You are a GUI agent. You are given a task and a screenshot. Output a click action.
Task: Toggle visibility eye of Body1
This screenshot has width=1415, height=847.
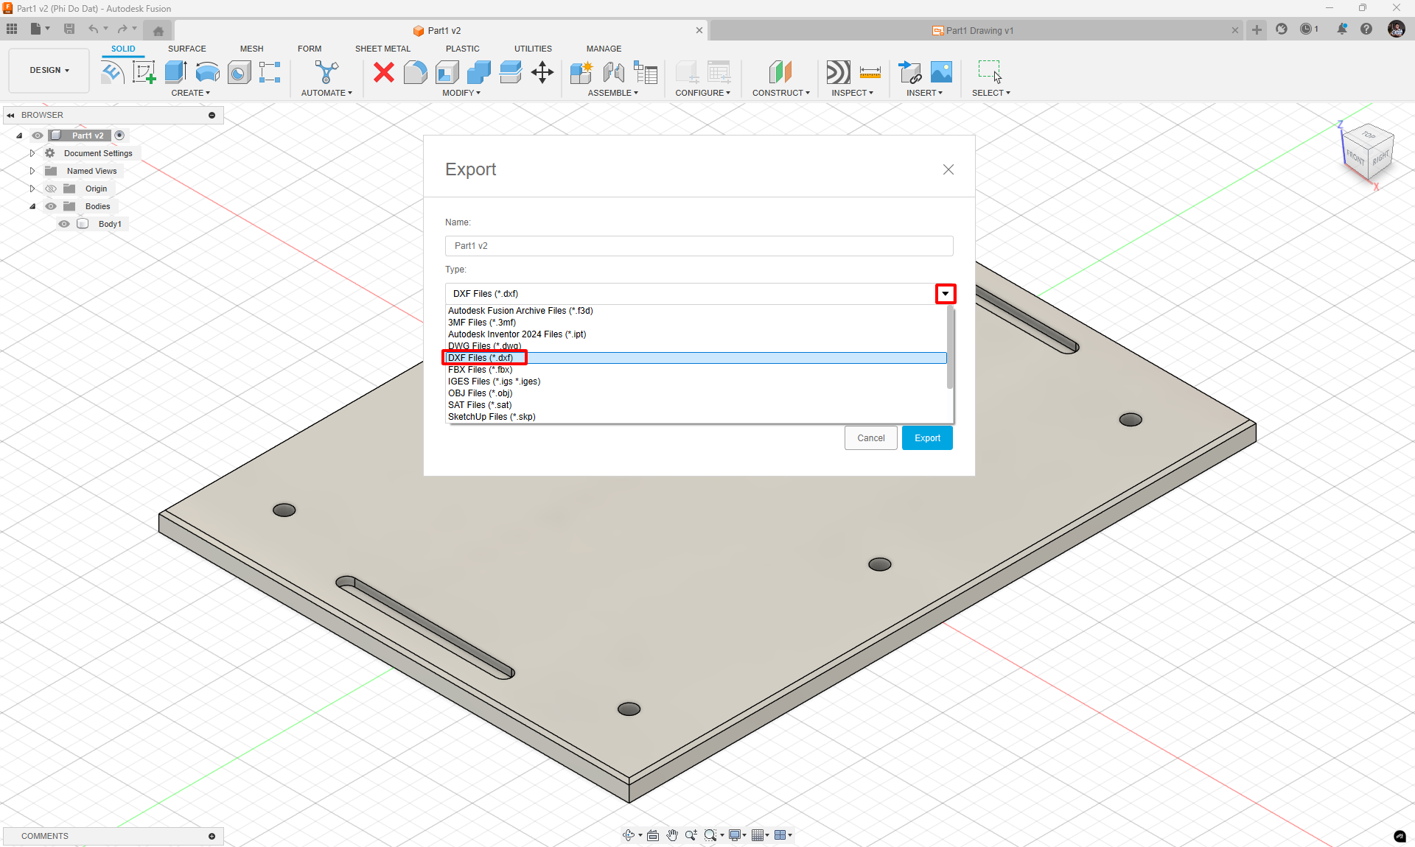64,224
